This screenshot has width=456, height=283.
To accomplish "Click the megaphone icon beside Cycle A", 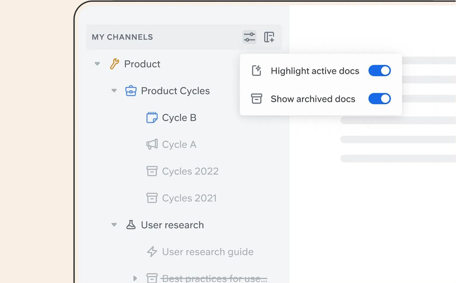I will [x=152, y=144].
